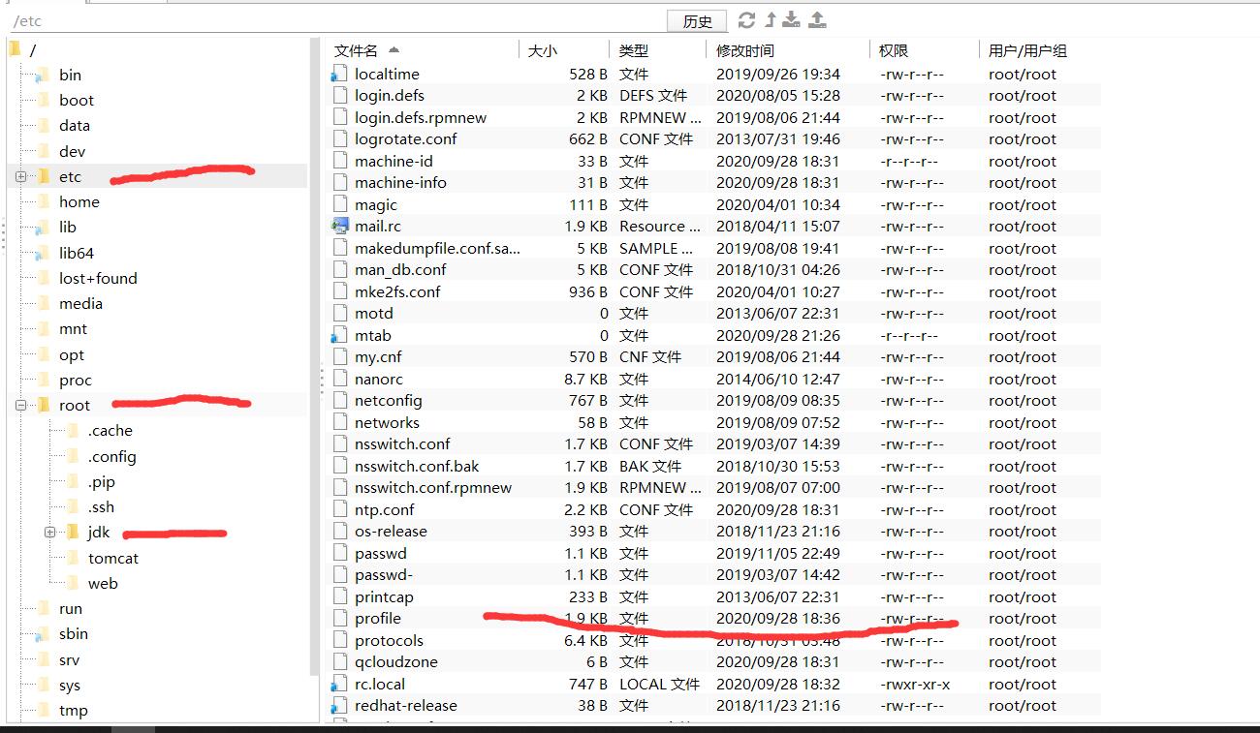The width and height of the screenshot is (1260, 733).
Task: Click the refresh icon in toolbar
Action: [x=746, y=19]
